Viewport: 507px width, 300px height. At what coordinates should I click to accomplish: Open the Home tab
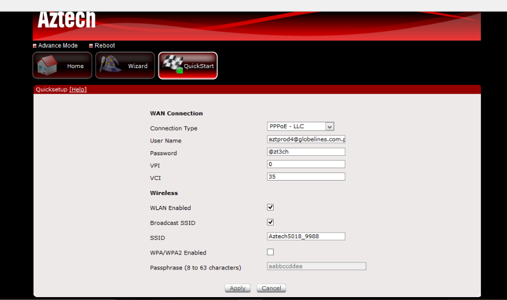pyautogui.click(x=62, y=66)
